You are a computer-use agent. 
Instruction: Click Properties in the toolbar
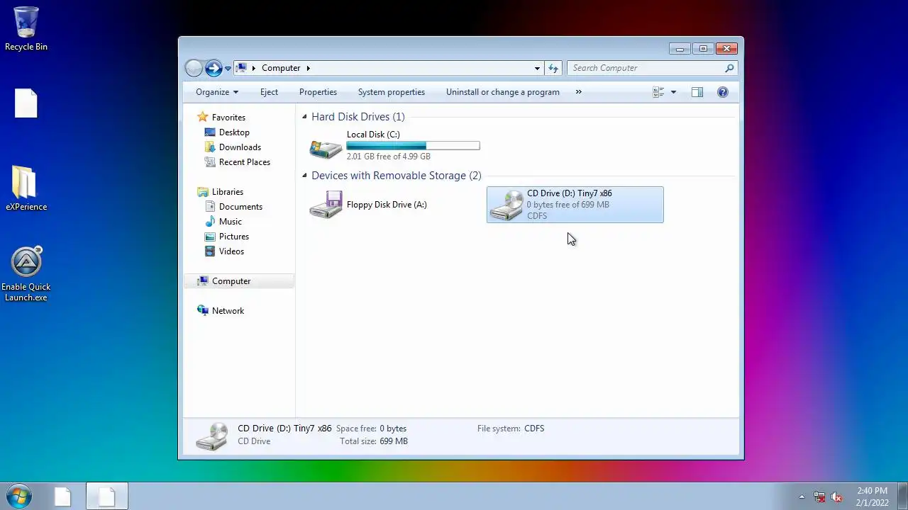(318, 92)
